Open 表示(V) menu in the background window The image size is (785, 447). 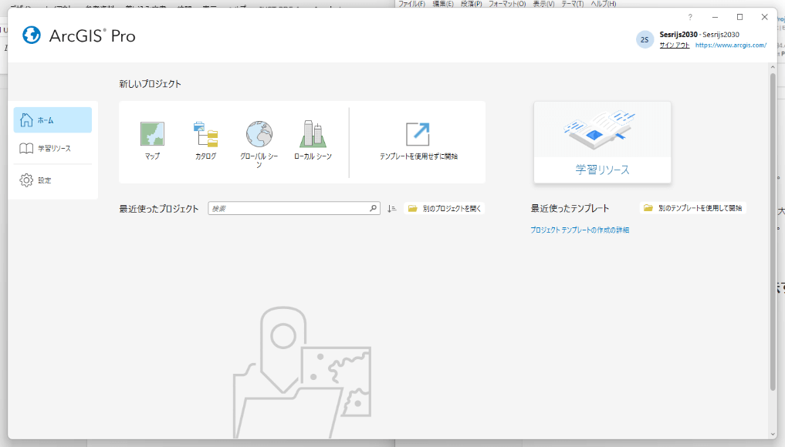tap(543, 4)
